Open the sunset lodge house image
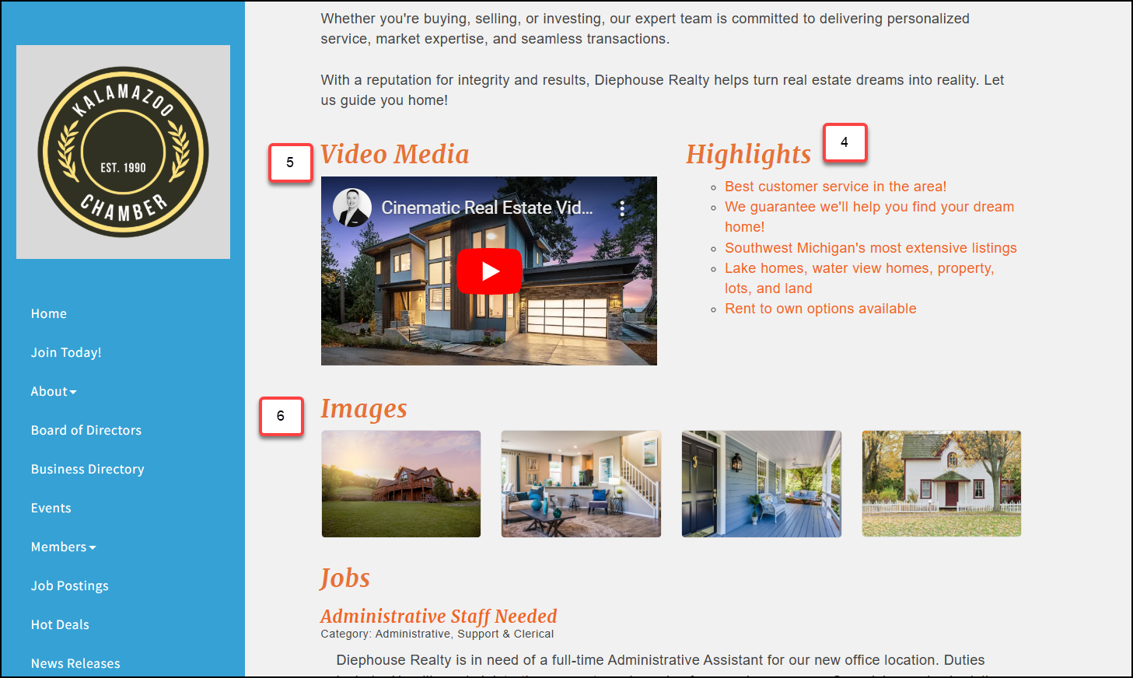The height and width of the screenshot is (678, 1133). tap(401, 484)
